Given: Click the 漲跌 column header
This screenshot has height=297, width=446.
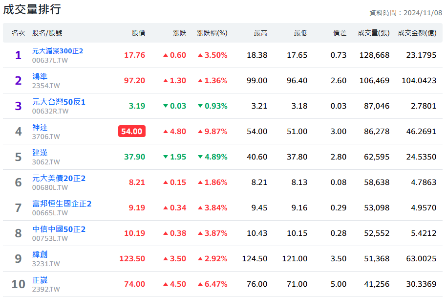Looking at the screenshot, I should (179, 33).
